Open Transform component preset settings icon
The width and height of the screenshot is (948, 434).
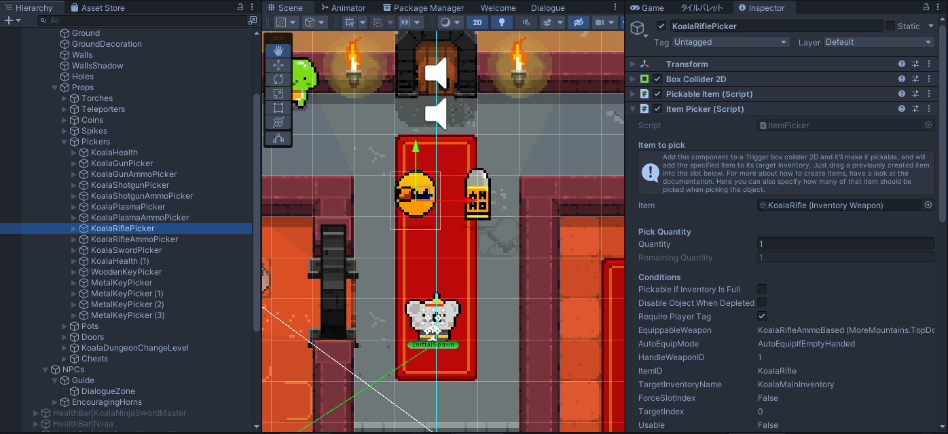915,64
